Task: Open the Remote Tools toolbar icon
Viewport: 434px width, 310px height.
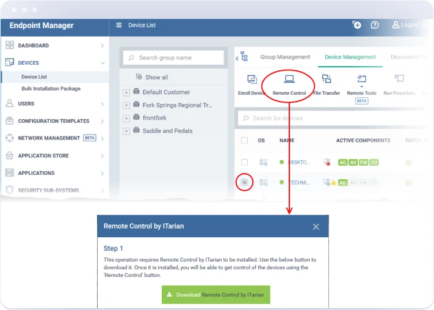Action: pyautogui.click(x=361, y=79)
